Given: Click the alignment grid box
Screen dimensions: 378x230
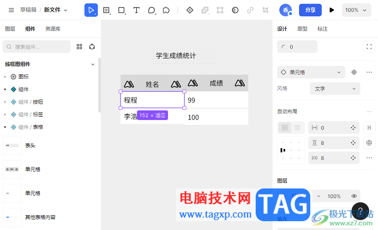Looking at the screenshot, I should (x=291, y=150).
